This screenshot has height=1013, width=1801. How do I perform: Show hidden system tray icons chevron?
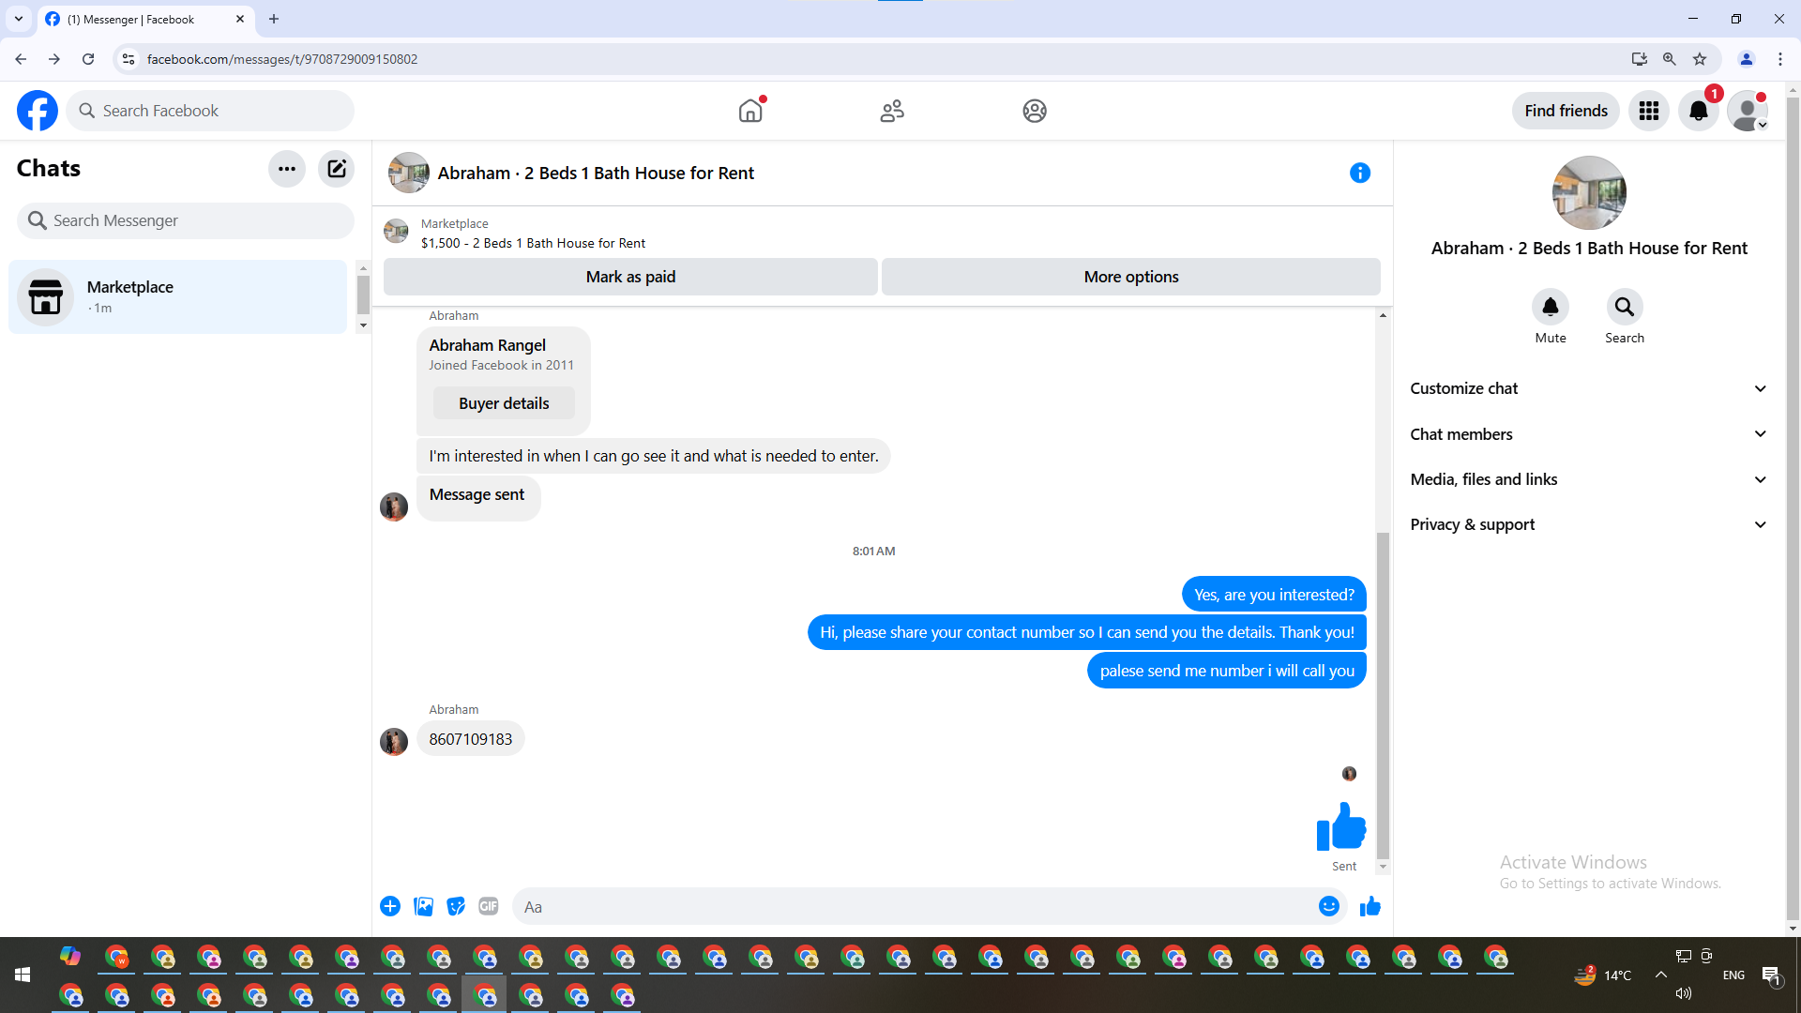pos(1661,975)
